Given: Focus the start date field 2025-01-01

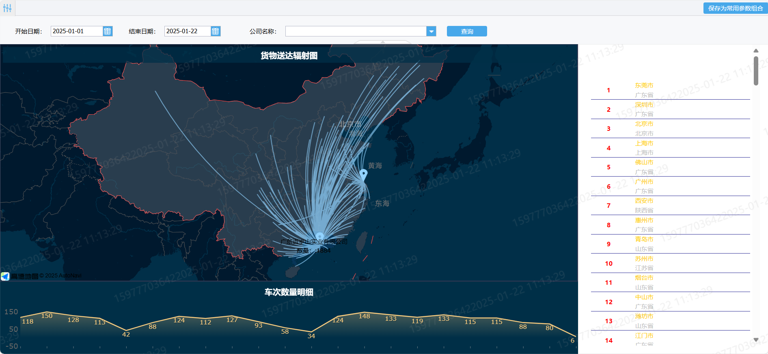Looking at the screenshot, I should [77, 31].
